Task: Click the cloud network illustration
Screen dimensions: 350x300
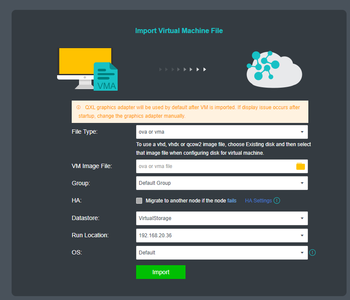Action: (x=274, y=69)
